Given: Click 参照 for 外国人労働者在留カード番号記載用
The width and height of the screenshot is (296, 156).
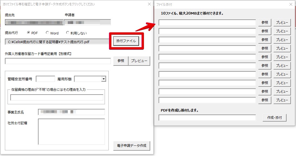Looking at the screenshot, I should tap(121, 61).
